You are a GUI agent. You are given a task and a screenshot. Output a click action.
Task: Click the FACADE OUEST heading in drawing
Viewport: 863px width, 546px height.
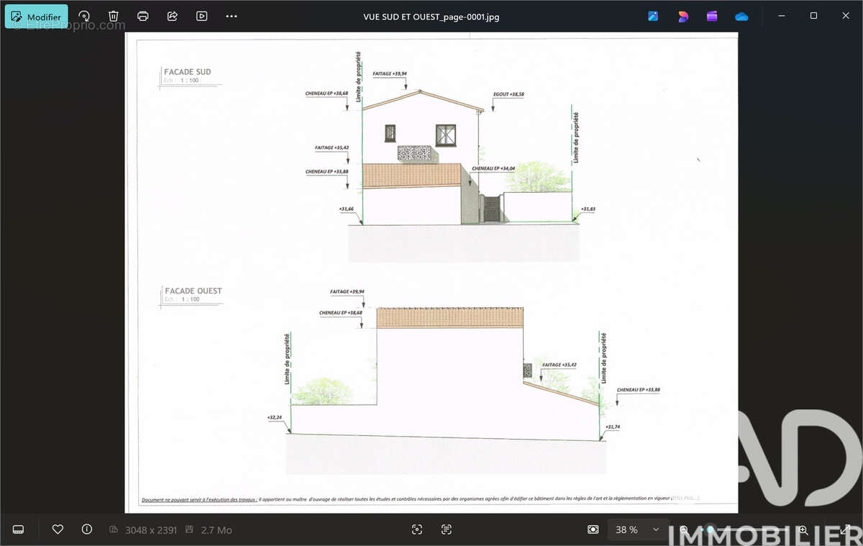click(193, 291)
